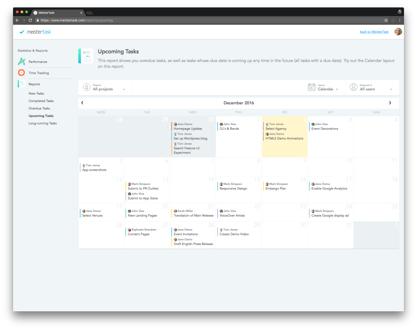Viewport: 417px width, 330px height.
Task: Go to previous month with left arrow
Action: [x=82, y=102]
